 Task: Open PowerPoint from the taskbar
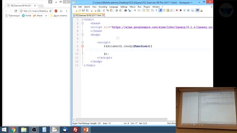pos(86,130)
